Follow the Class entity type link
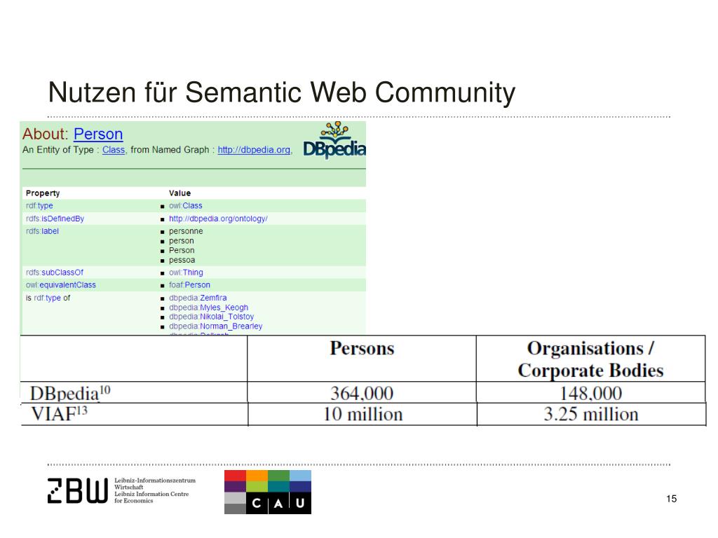The height and width of the screenshot is (538, 718). (114, 150)
